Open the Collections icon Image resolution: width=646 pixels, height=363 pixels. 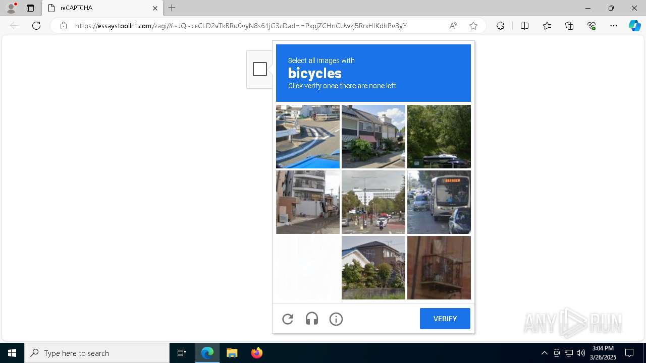point(569,26)
